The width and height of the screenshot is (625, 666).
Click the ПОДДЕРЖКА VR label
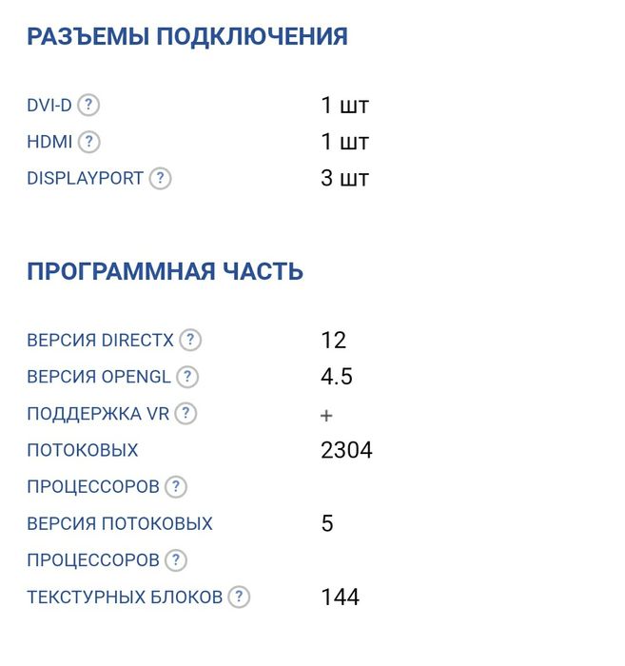(x=98, y=414)
